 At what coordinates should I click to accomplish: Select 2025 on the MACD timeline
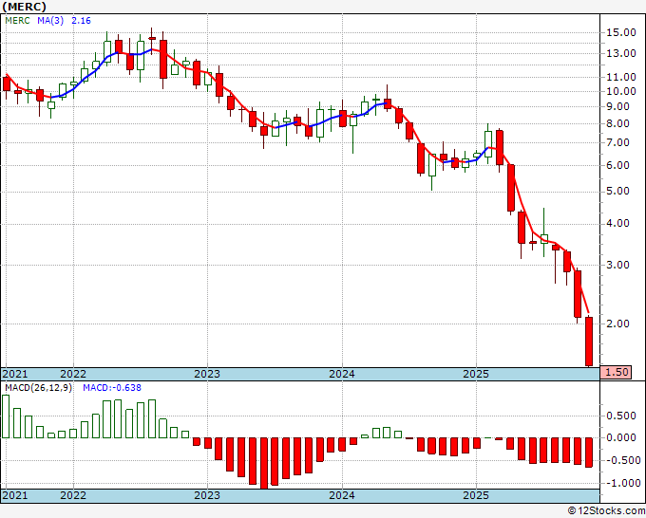click(x=476, y=495)
